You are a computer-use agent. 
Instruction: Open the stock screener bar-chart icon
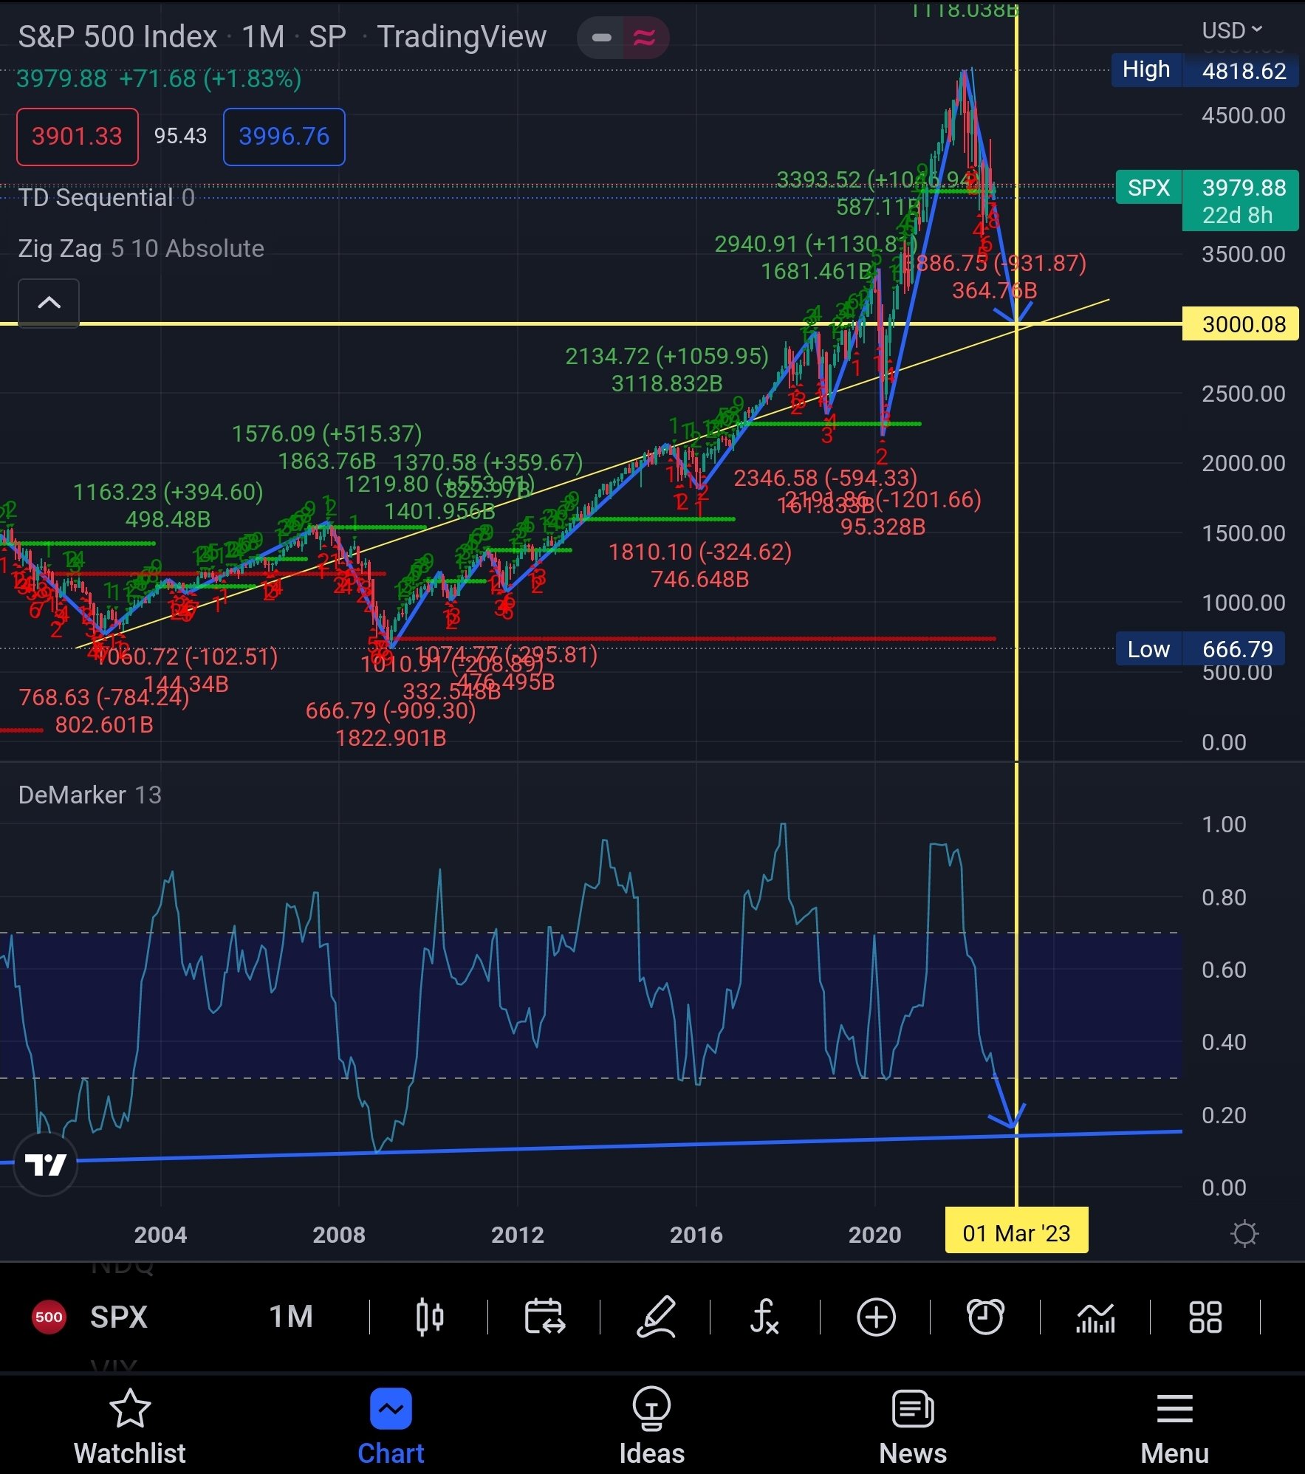click(1095, 1317)
